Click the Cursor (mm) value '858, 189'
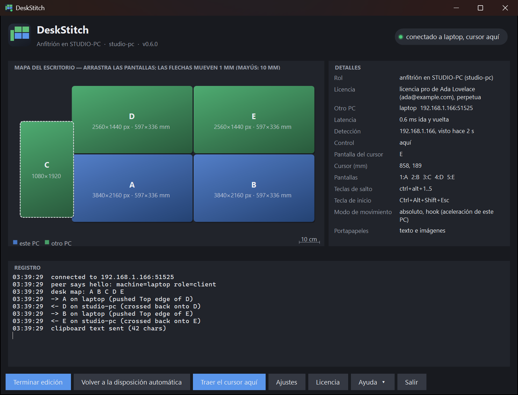 (410, 166)
